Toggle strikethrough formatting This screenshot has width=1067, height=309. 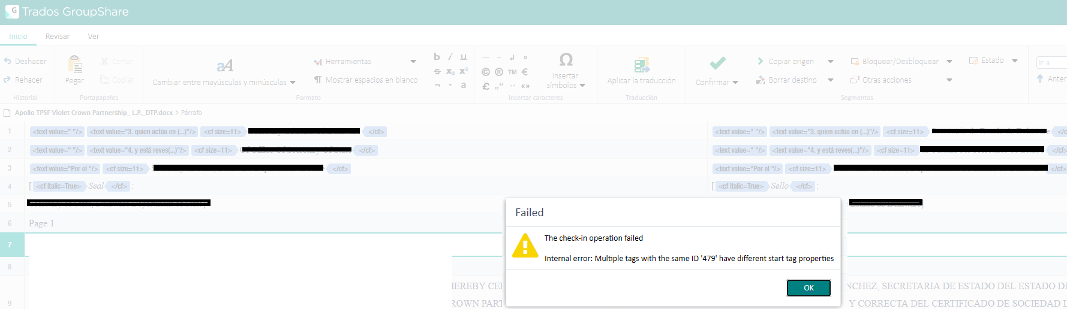point(437,71)
